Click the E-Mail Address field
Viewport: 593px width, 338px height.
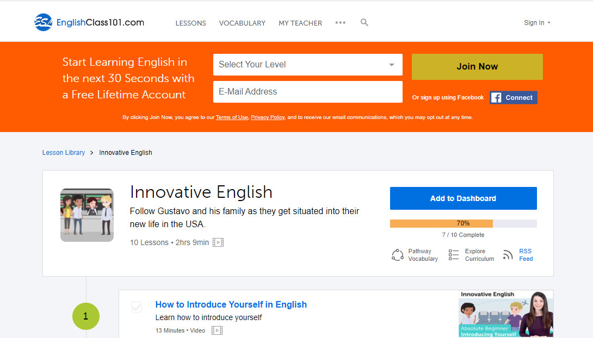[x=308, y=92]
